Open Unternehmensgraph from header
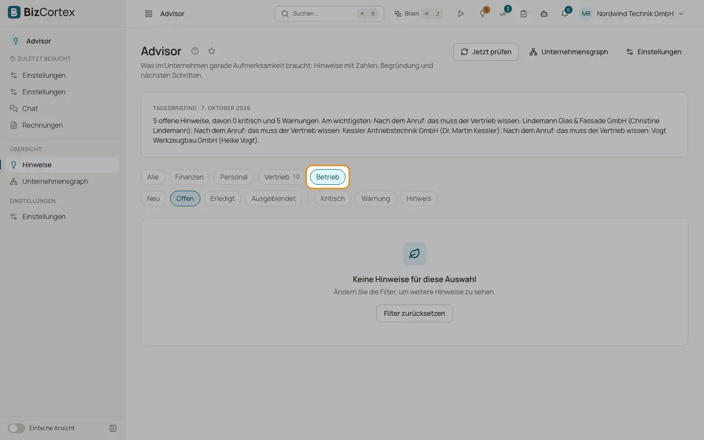Image resolution: width=704 pixels, height=440 pixels. [x=569, y=52]
